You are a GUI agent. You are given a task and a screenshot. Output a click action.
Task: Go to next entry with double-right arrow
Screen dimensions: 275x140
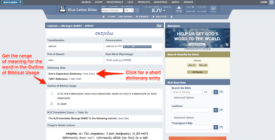click(172, 17)
